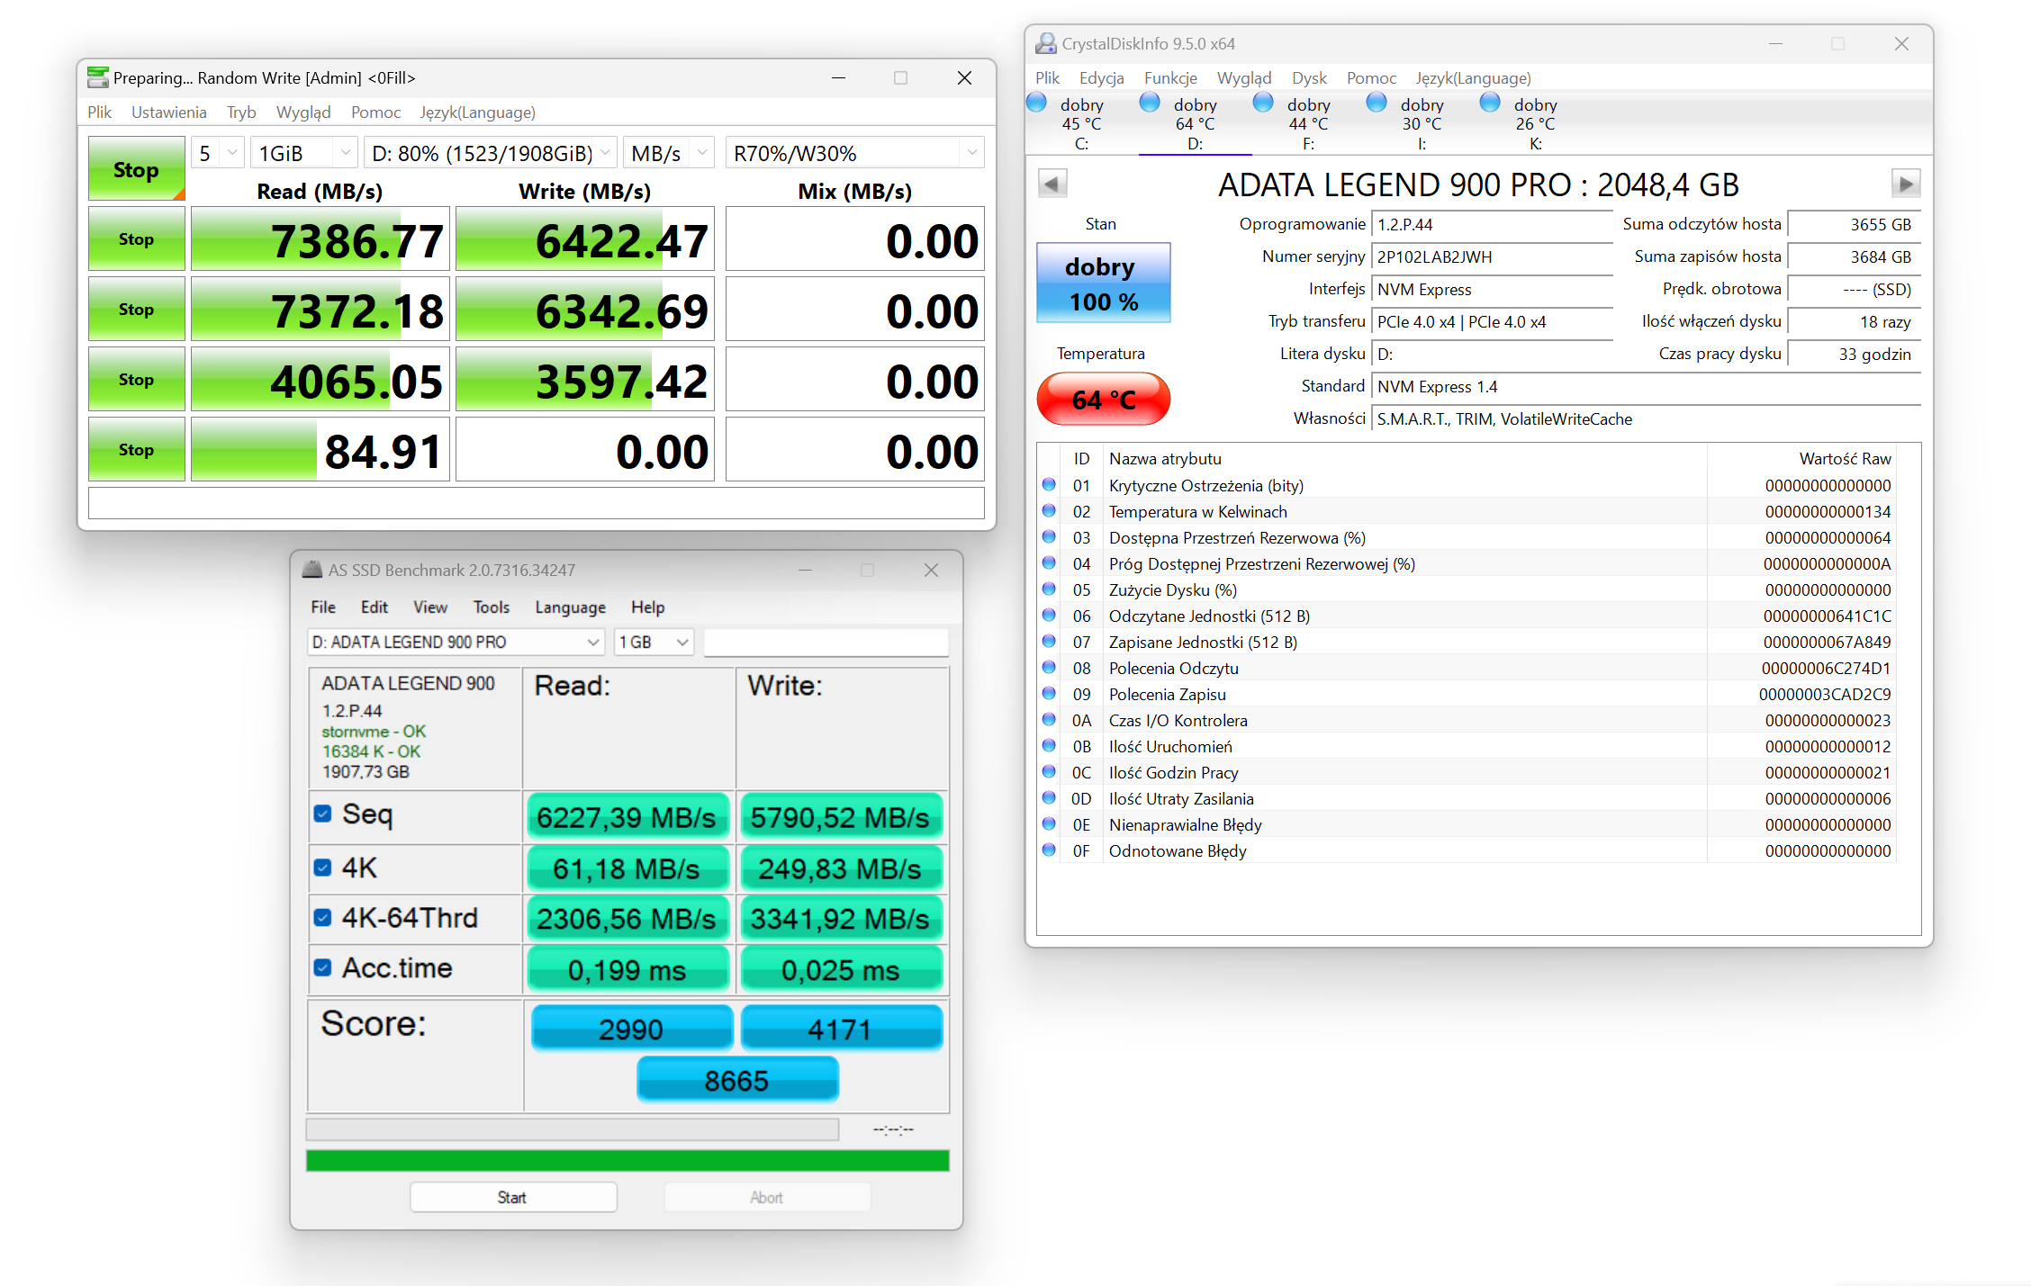
Task: Toggle the Acc.time checkbox
Action: 323,968
